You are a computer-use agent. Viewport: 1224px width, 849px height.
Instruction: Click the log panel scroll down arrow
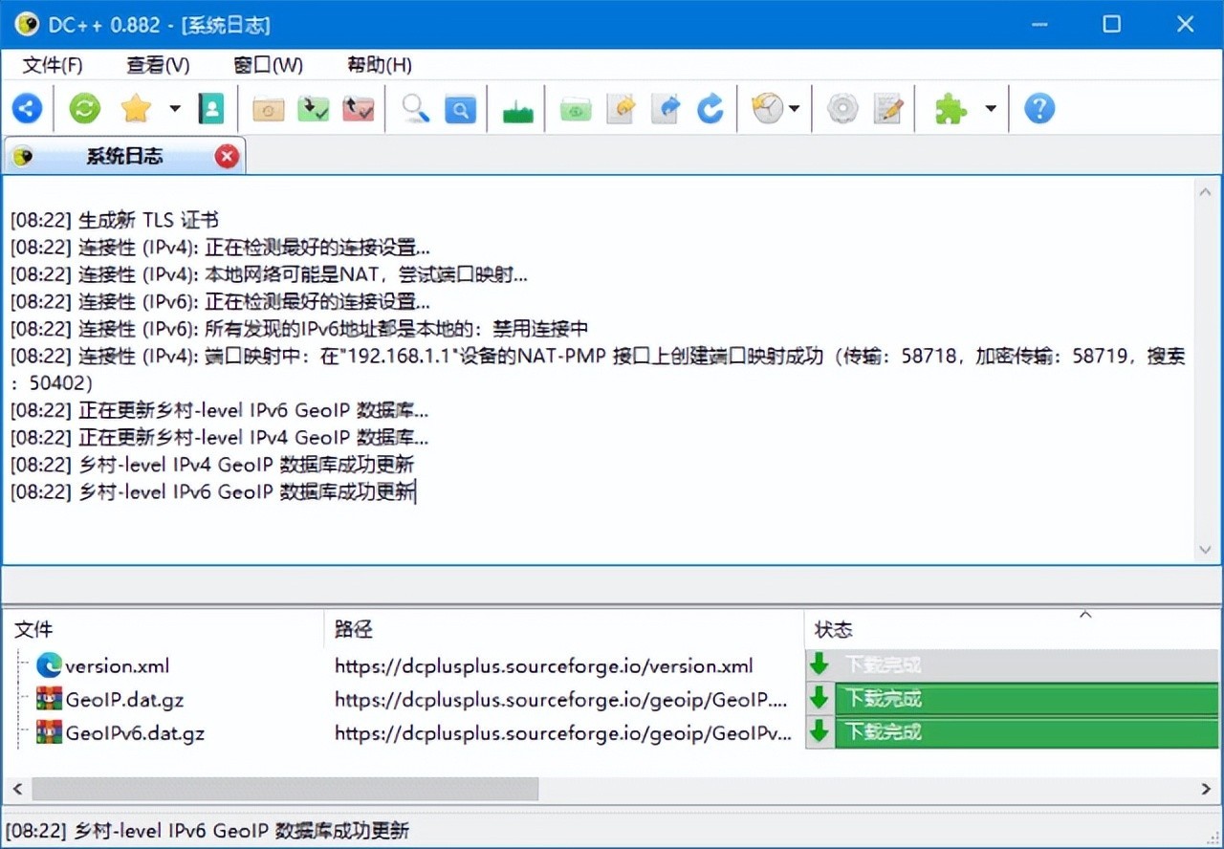(x=1206, y=550)
